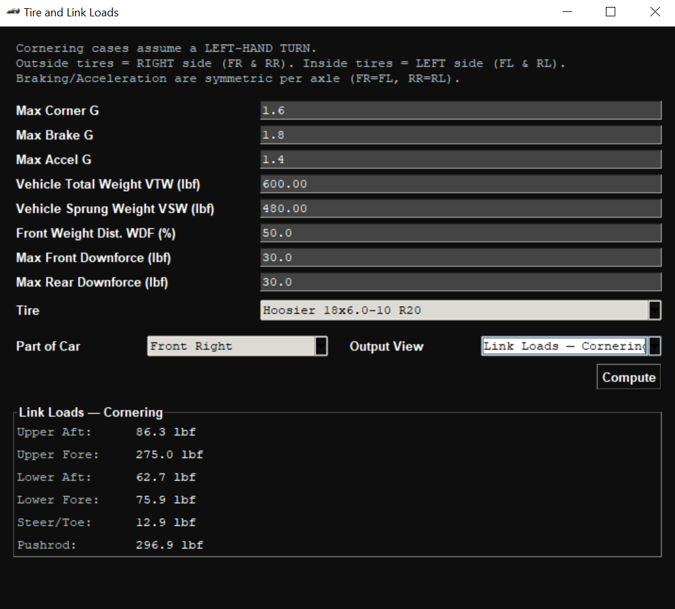The height and width of the screenshot is (609, 675).
Task: Click the Vehicle Total Weight VTW (lbf) label
Action: click(108, 184)
